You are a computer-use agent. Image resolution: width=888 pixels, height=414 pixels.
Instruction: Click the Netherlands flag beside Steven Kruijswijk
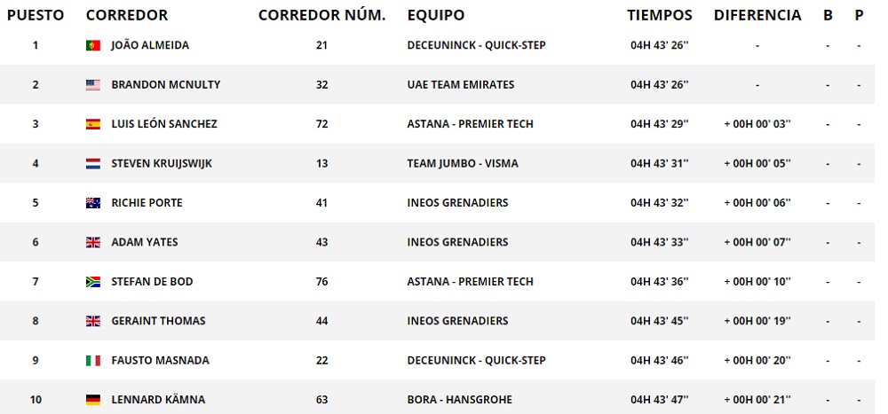(93, 164)
